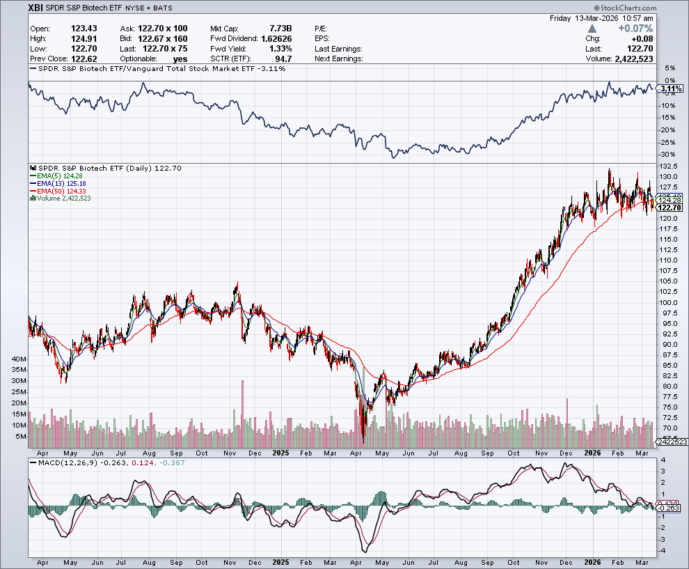Screen dimensions: 689x569
Task: Click the SCTR (ETF) value 94.7
Action: [283, 59]
